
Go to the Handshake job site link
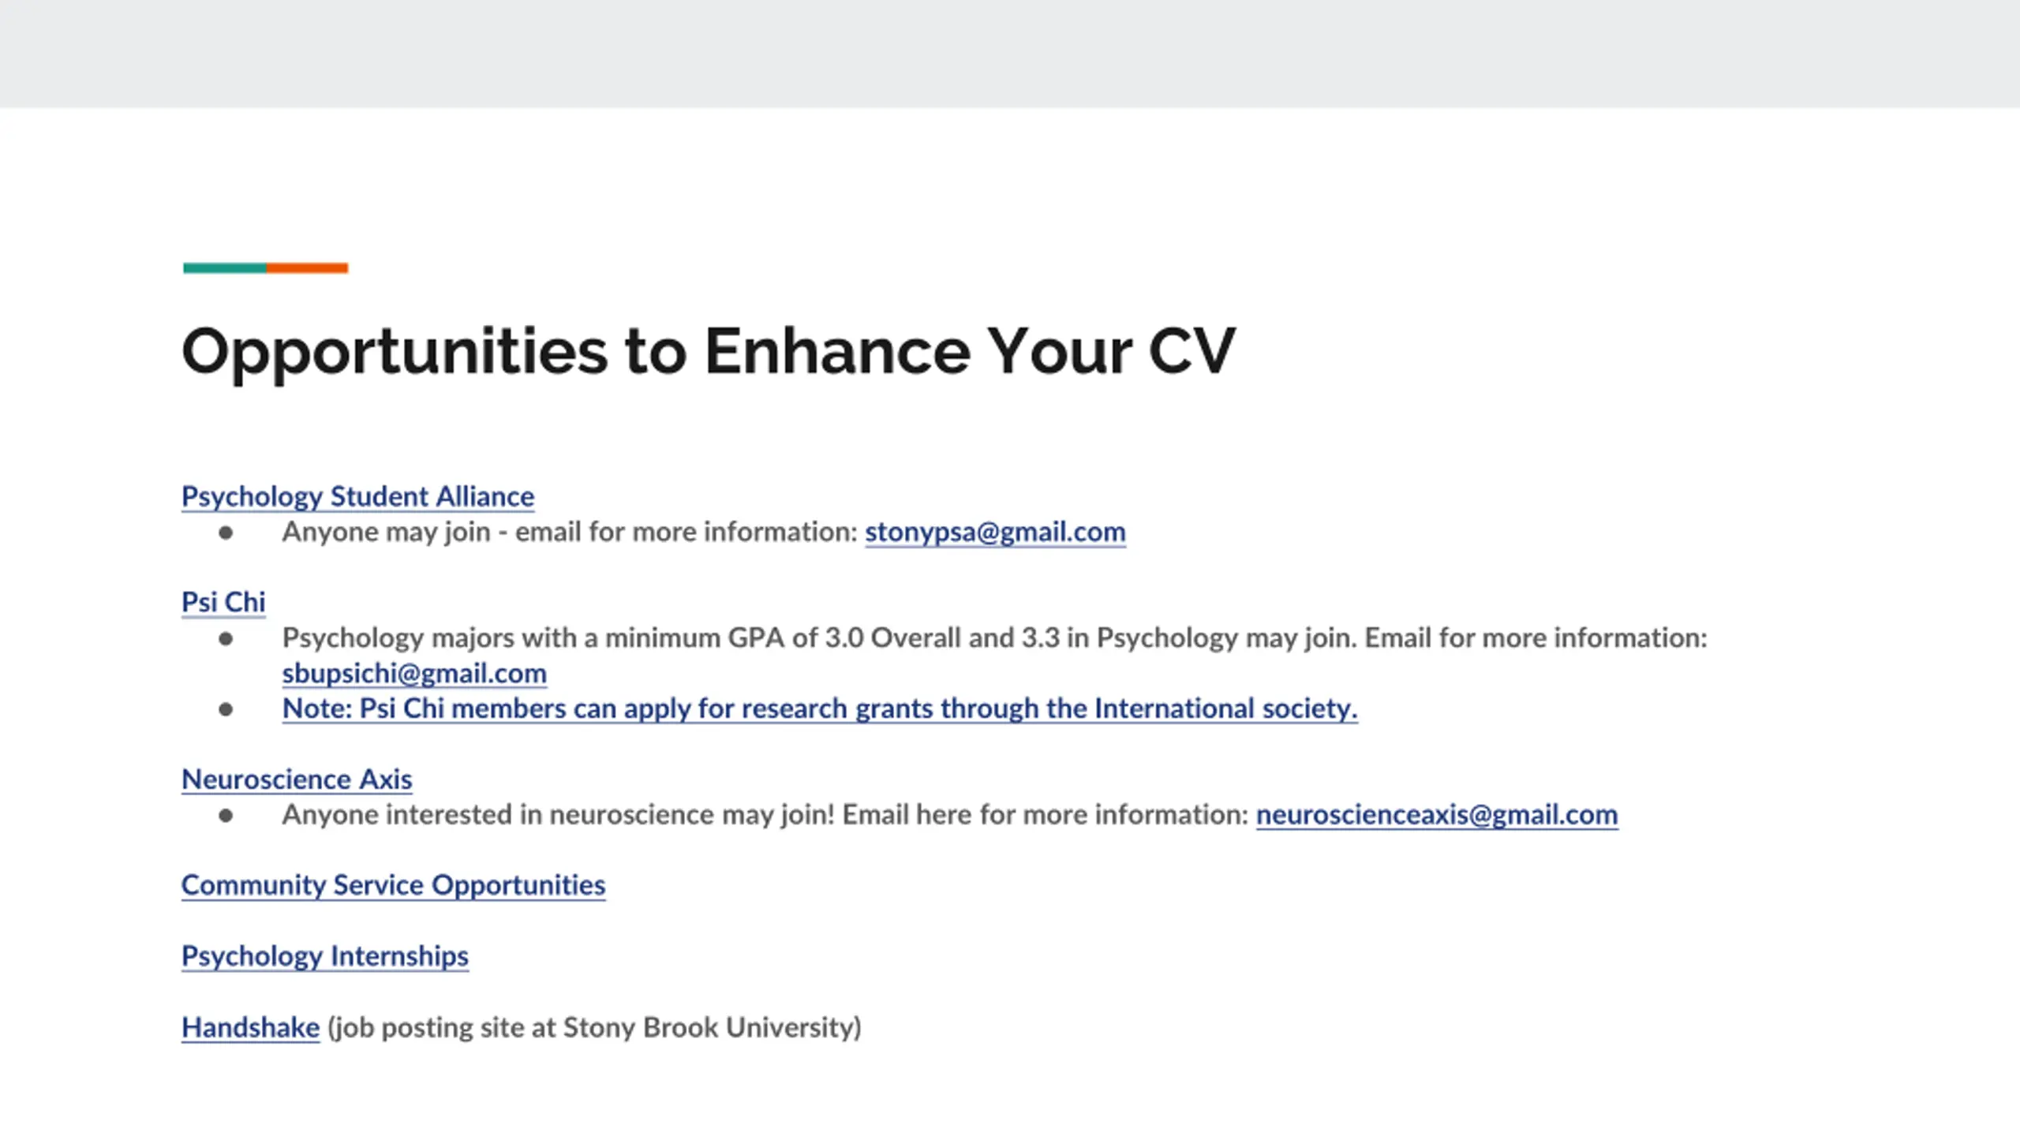pyautogui.click(x=250, y=1027)
